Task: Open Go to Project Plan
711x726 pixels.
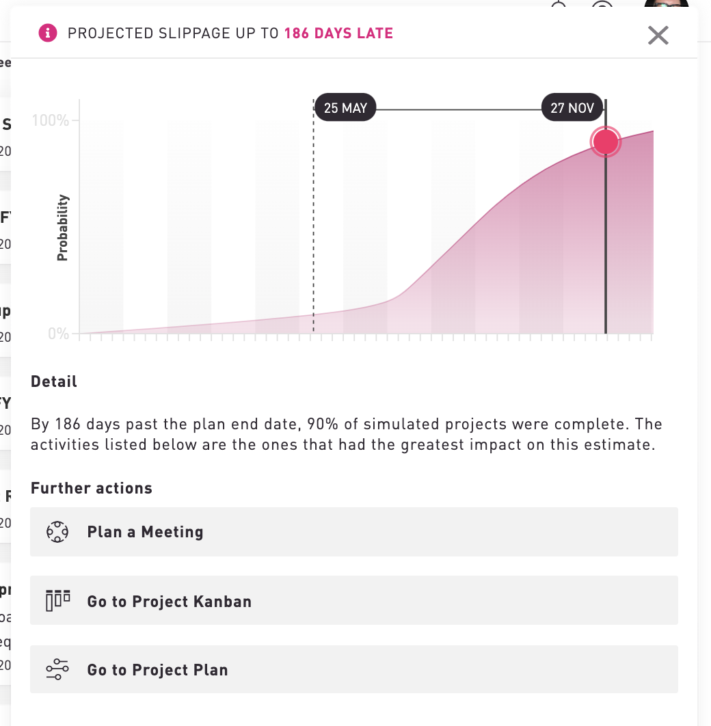Action: (354, 669)
